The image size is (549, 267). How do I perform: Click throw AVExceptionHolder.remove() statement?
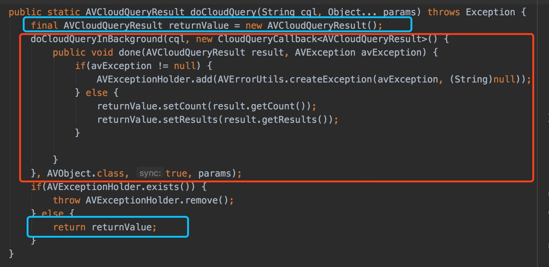tap(143, 200)
